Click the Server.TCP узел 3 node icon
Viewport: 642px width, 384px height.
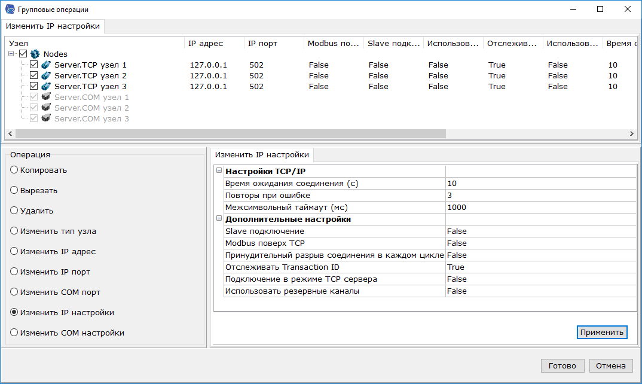(46, 86)
